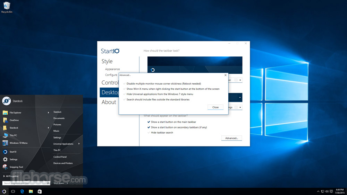Open File Explorer from the Start menu

[15, 113]
